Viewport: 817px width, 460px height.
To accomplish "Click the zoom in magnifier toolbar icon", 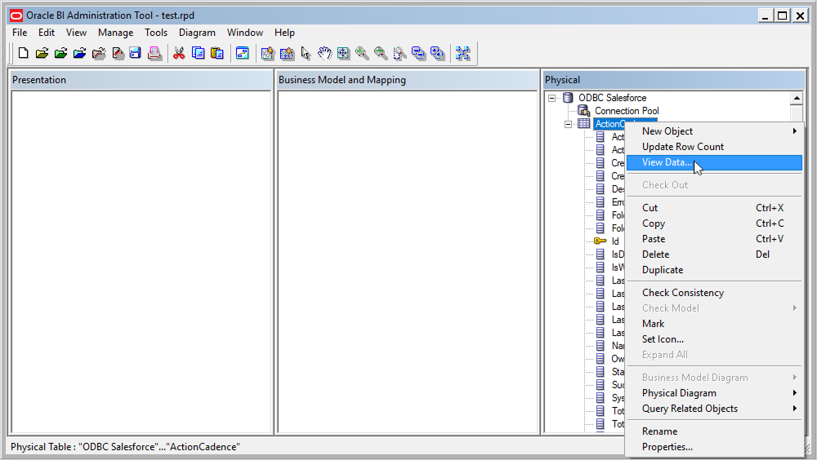I will (362, 53).
